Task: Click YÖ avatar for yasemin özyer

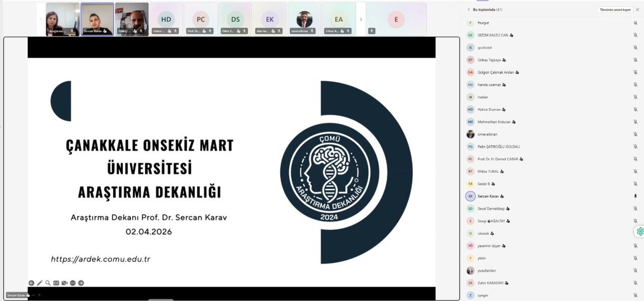Action: 471,246
